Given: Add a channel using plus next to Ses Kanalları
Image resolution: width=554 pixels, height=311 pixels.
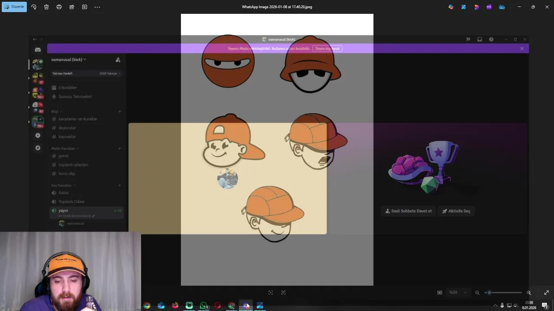Looking at the screenshot, I should [x=120, y=185].
